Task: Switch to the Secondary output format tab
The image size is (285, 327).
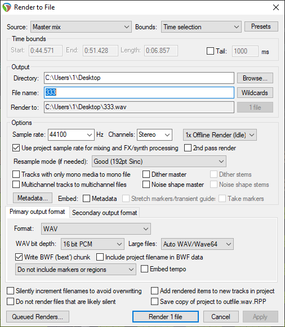Action: [104, 213]
